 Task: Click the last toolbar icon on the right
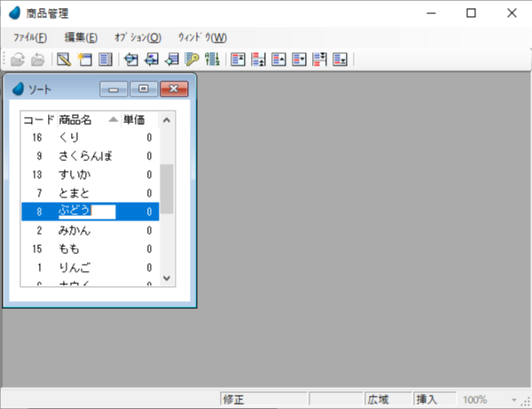click(x=340, y=60)
